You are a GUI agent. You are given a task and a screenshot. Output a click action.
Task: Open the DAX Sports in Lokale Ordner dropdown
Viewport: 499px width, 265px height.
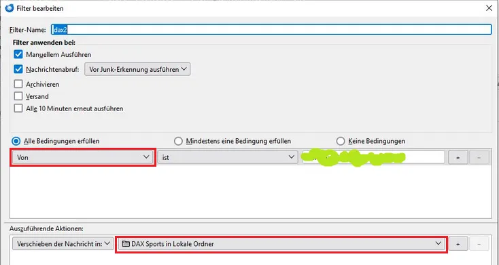(281, 244)
